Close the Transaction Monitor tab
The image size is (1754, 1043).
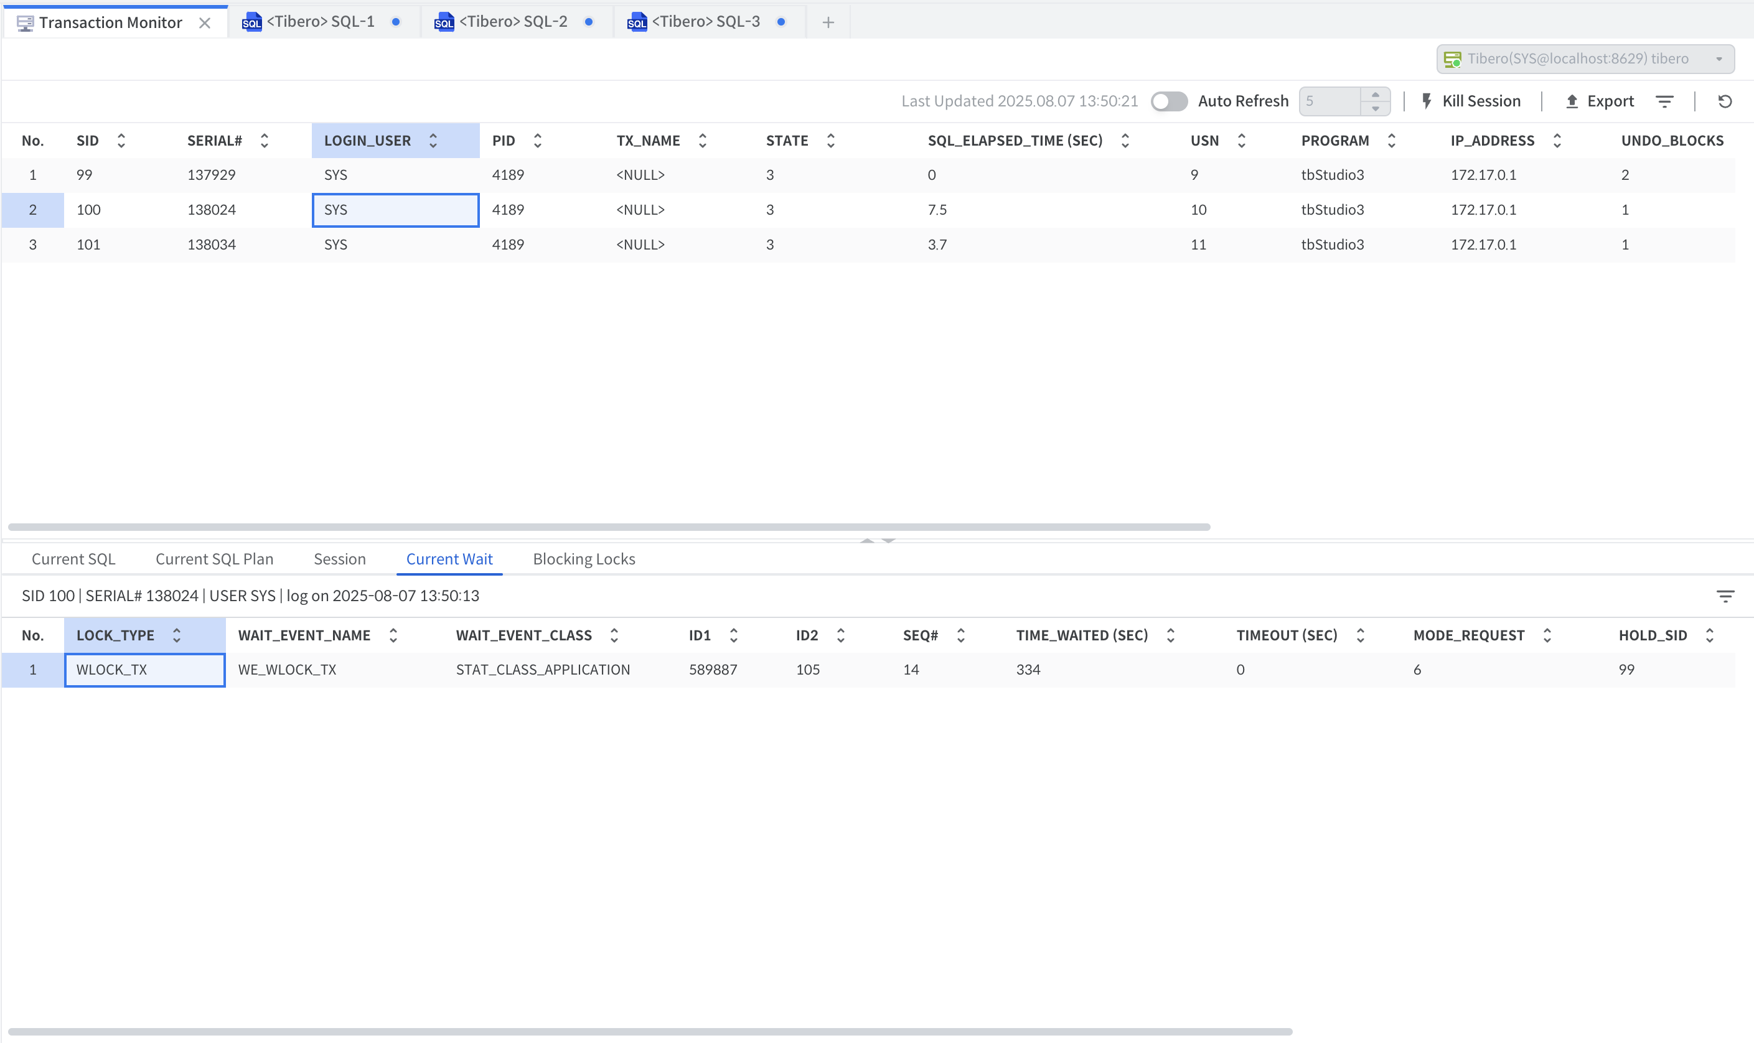[x=205, y=23]
